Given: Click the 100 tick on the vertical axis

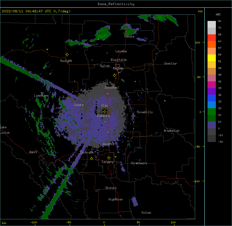Looking at the screenshot, I should (198, 42).
